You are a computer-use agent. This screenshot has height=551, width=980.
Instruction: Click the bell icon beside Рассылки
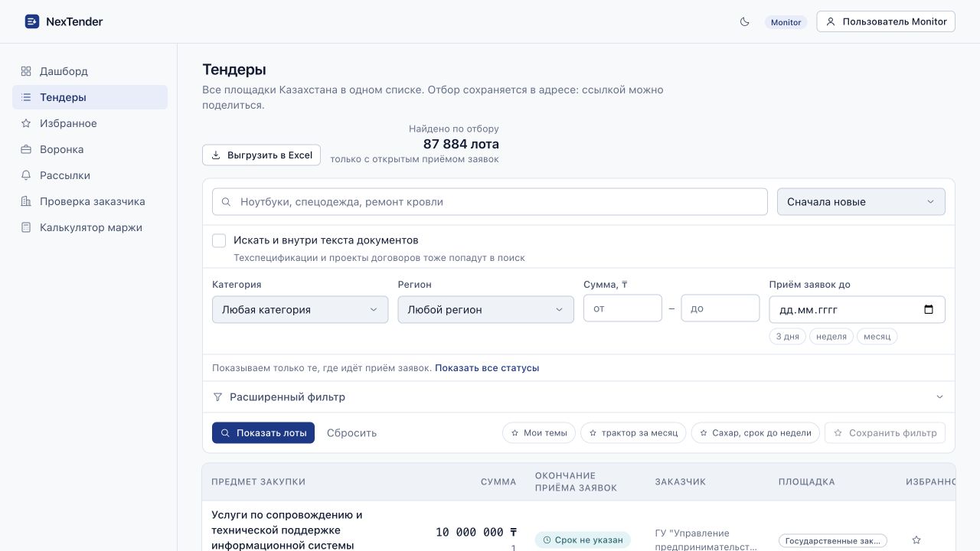(x=26, y=175)
